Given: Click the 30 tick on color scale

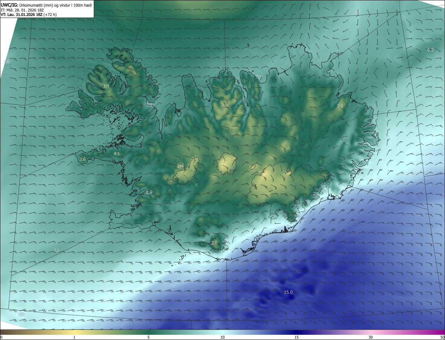Looking at the screenshot, I should click(371, 337).
